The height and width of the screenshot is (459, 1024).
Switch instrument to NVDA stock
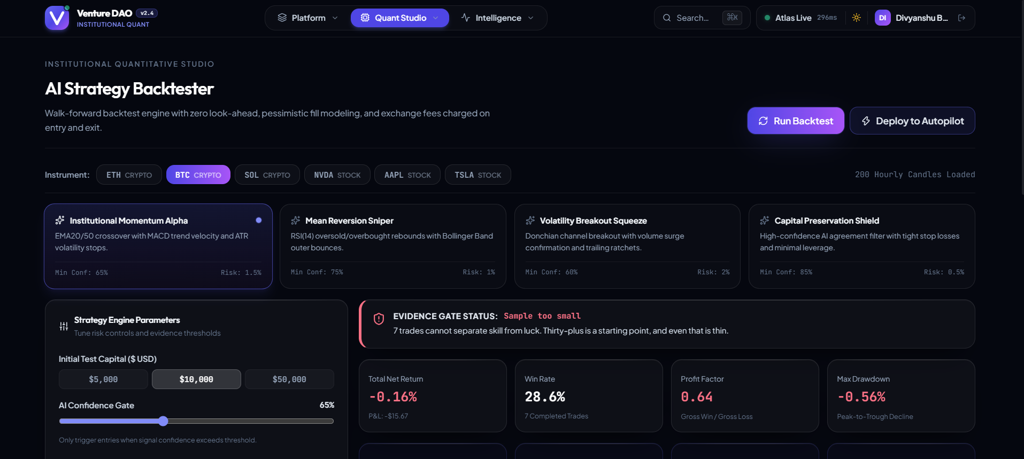point(337,175)
